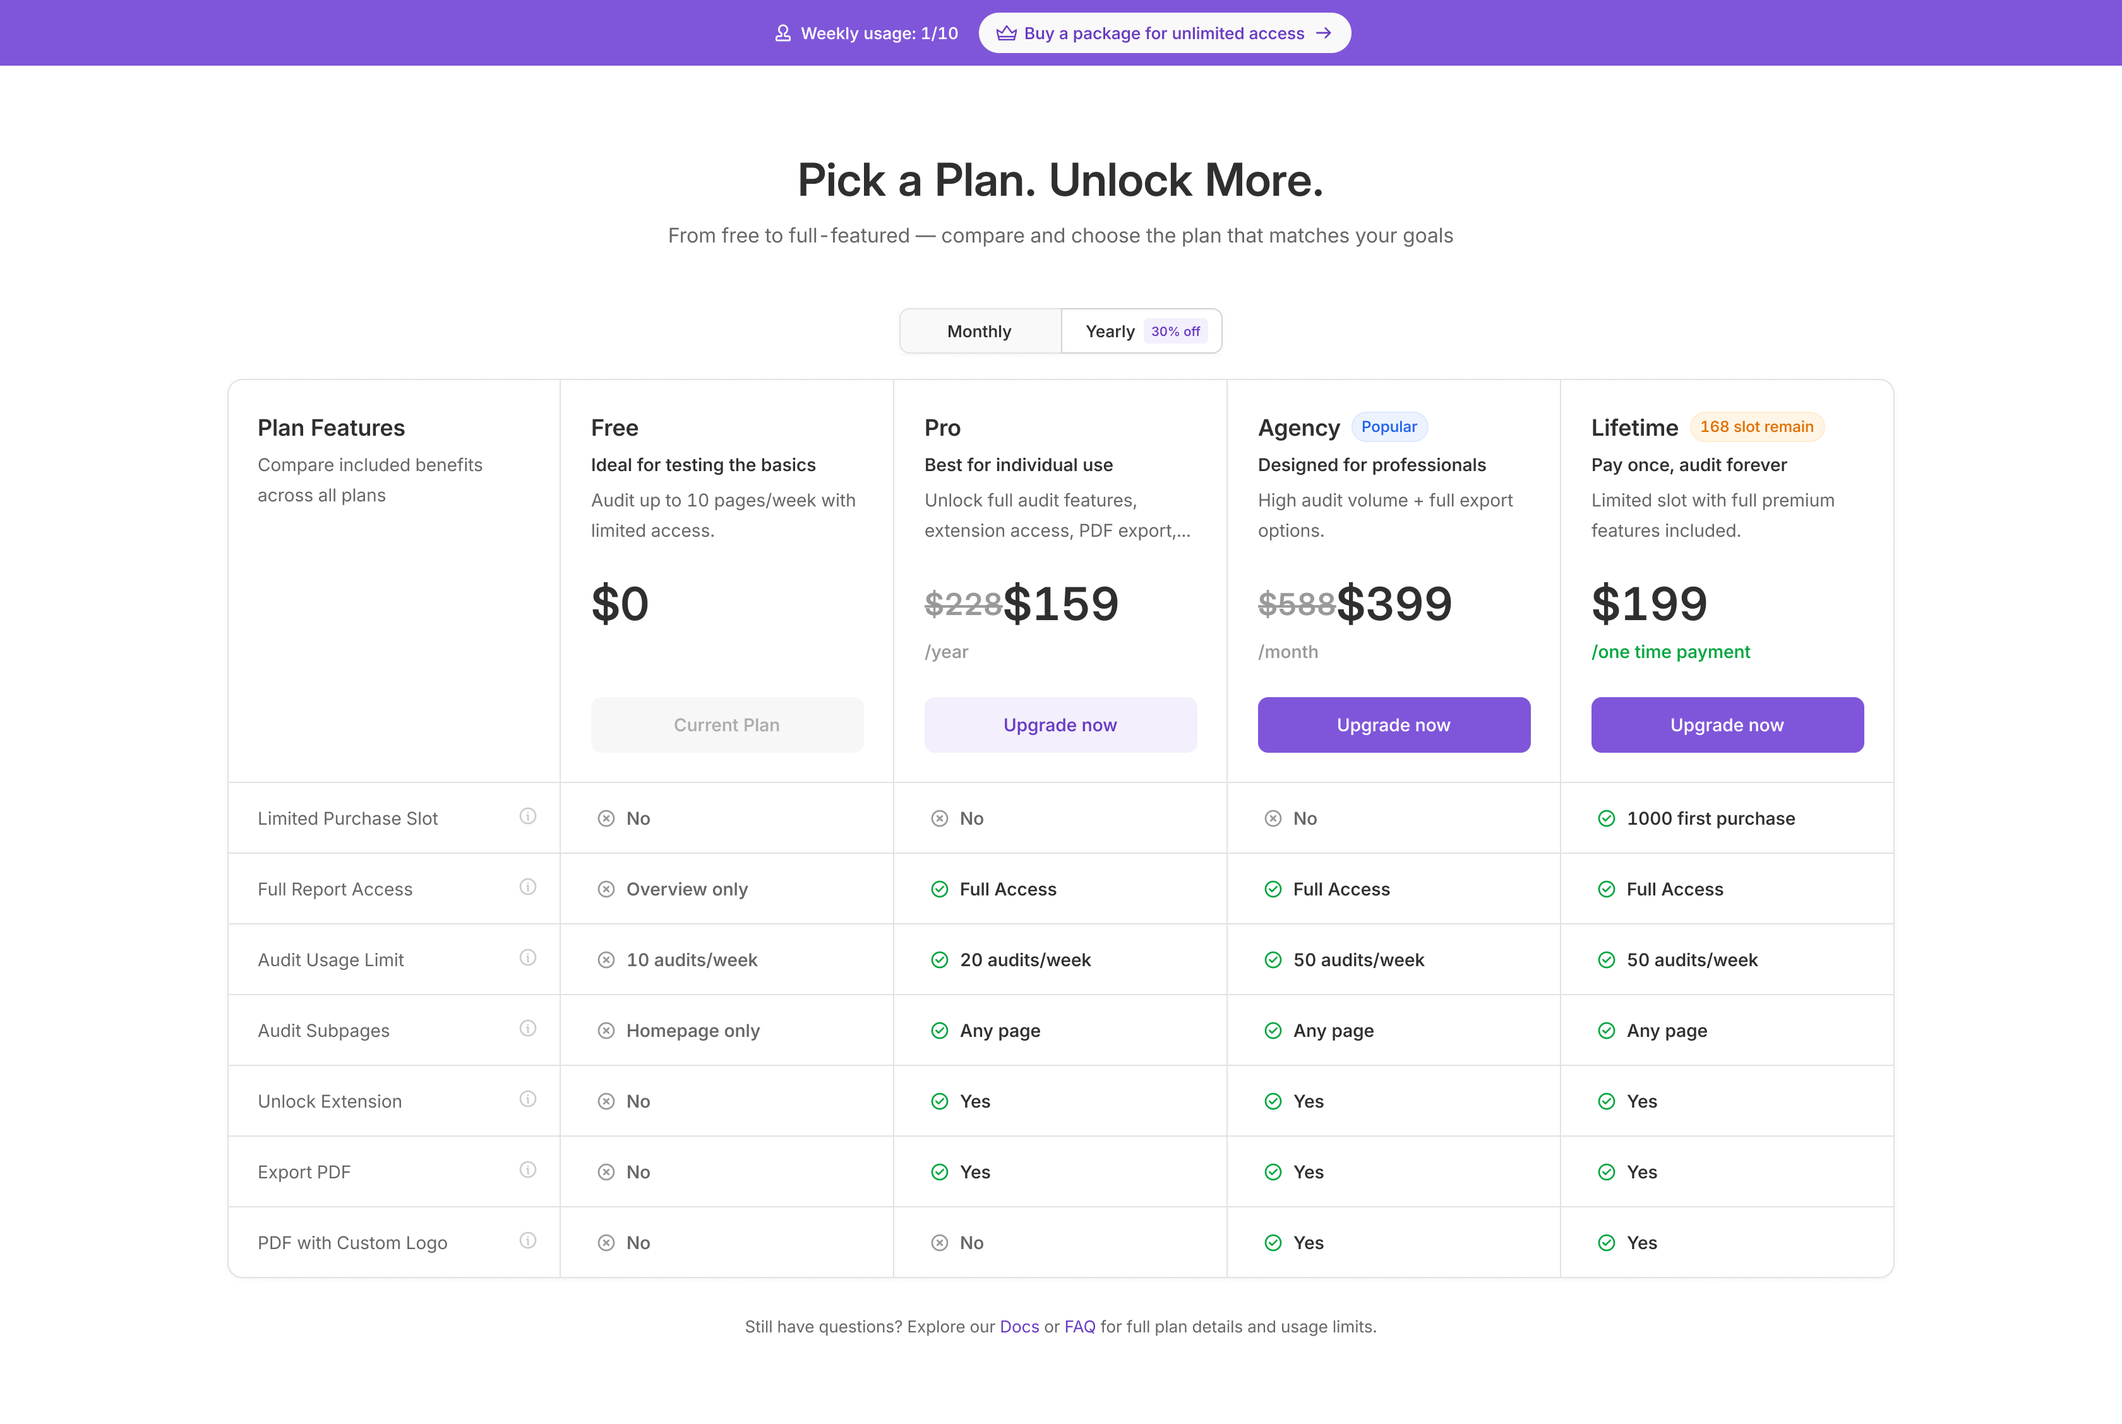
Task: Click the 30% off badge
Action: coord(1175,332)
